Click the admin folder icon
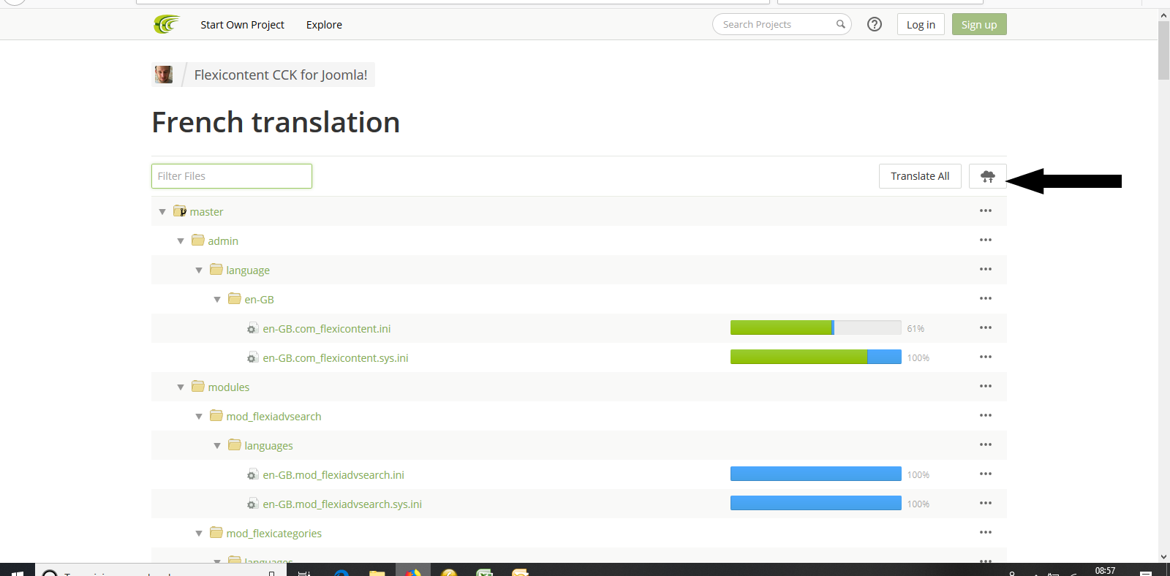The height and width of the screenshot is (576, 1170). coord(198,240)
